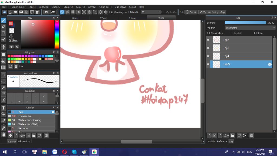The image size is (277, 156).
Task: Click the Redo arrow
Action: coord(53,12)
